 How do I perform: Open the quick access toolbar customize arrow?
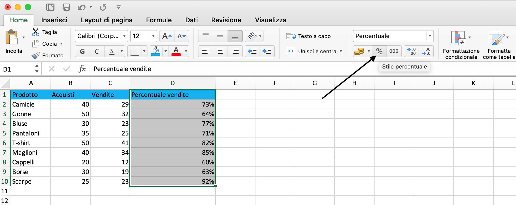[x=119, y=7]
